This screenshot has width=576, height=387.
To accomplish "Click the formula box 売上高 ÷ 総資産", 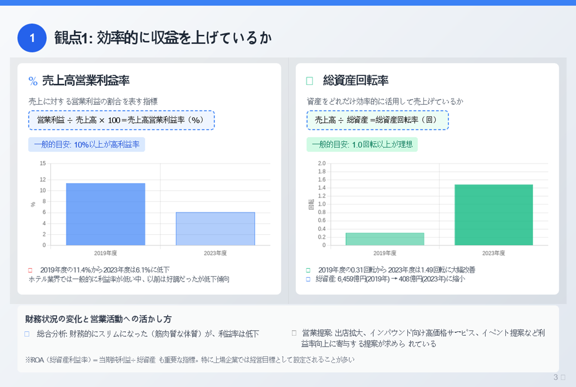I will point(378,120).
